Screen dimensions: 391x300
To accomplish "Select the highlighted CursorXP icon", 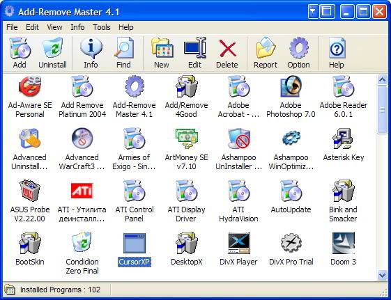I will 135,243.
